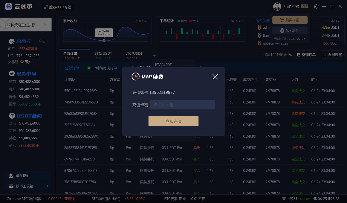Click the gold medal ranking icon
Viewport: 347px width, 203px height.
click(x=259, y=27)
